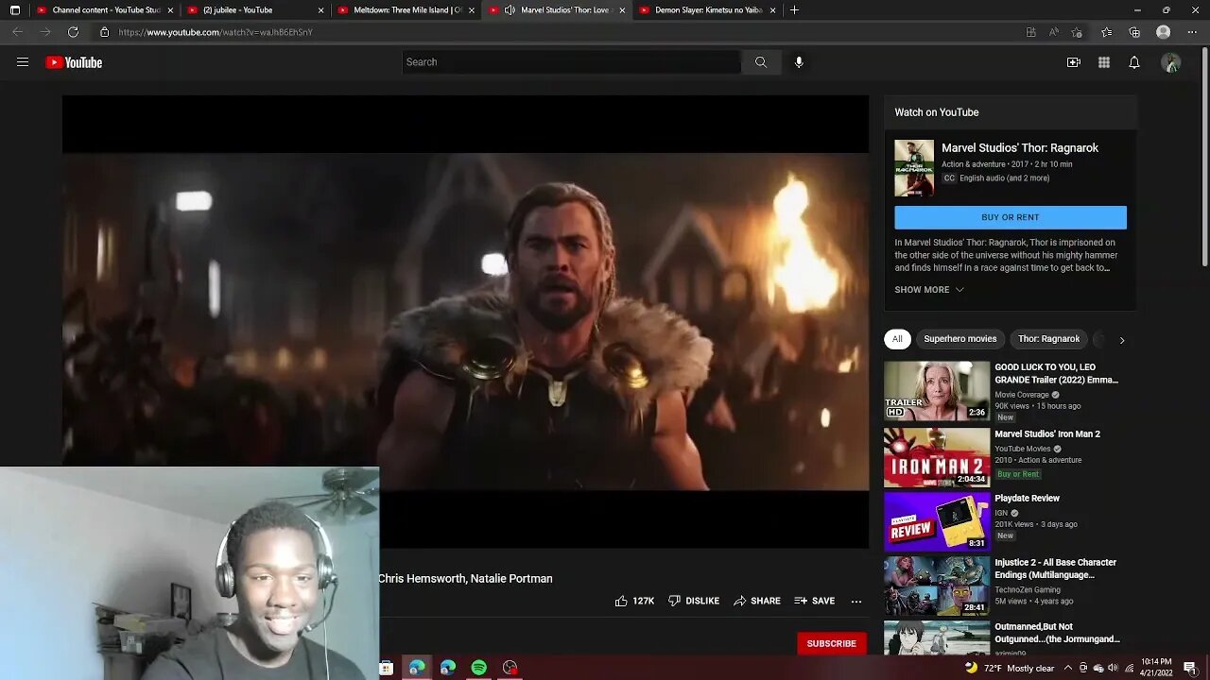Select the Superhero movies chip

tap(960, 339)
